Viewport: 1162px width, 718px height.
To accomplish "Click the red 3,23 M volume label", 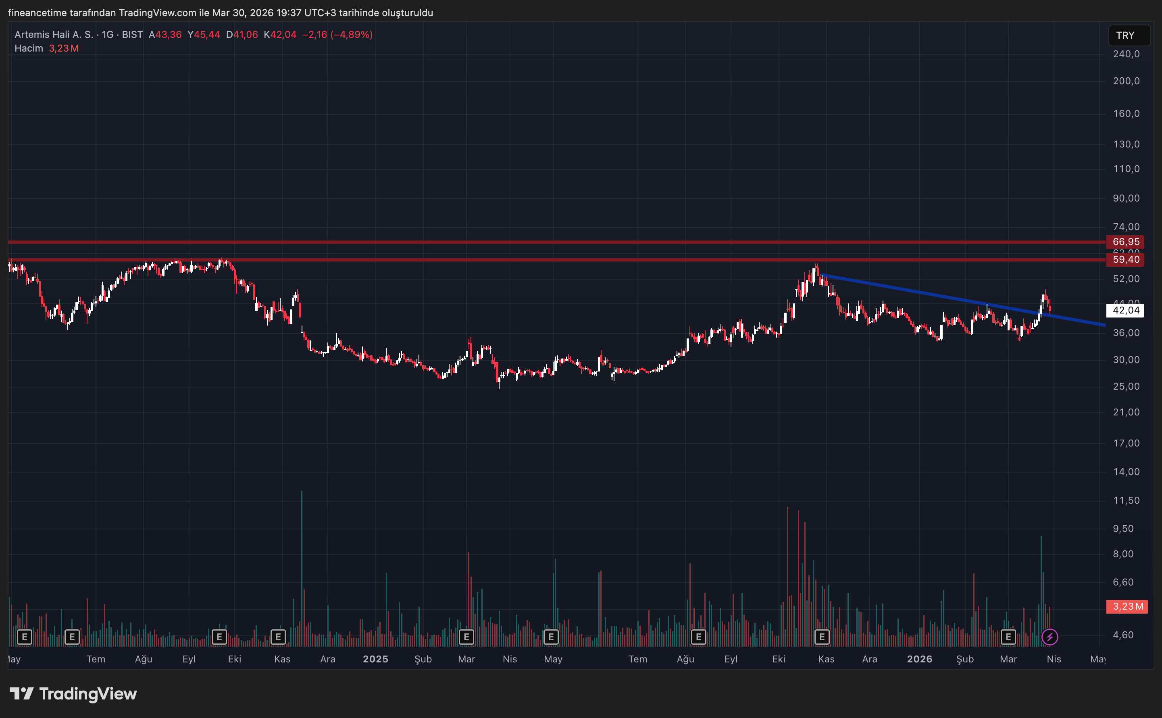I will 1127,606.
